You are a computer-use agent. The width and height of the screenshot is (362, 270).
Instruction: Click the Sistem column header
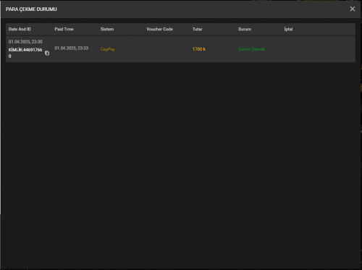107,29
